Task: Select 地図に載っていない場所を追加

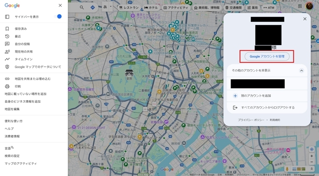Action: pos(26,94)
